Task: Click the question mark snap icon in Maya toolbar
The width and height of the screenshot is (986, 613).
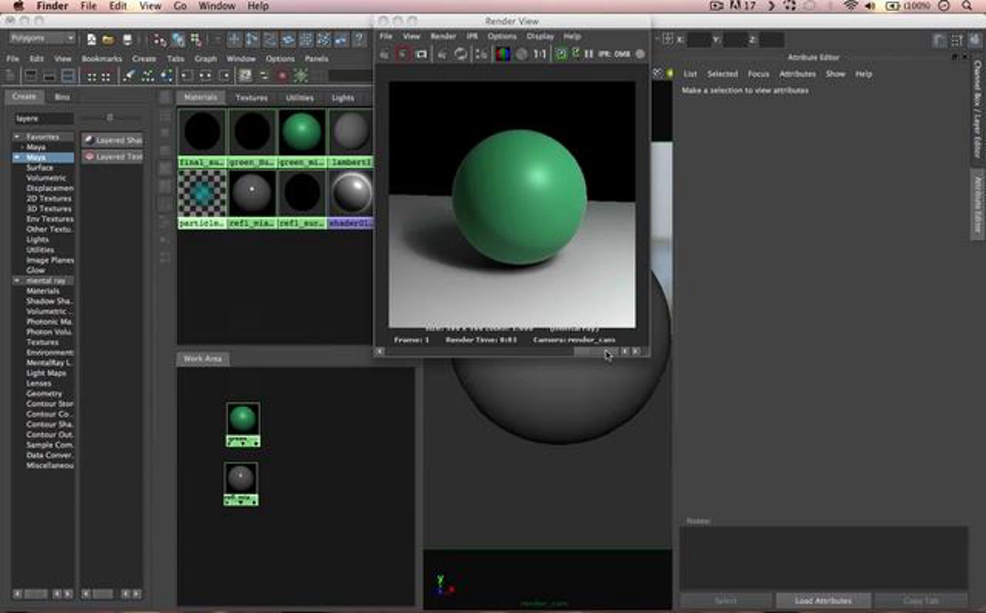Action: (359, 39)
